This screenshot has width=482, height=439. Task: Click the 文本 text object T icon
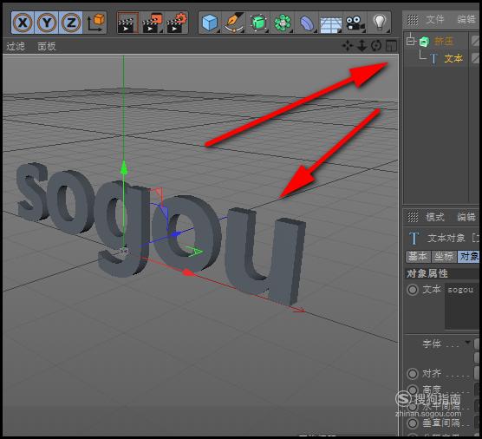click(433, 58)
